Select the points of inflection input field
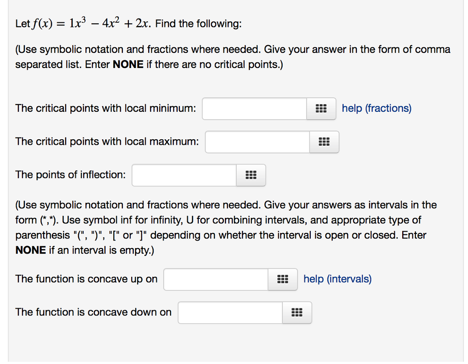468x364 pixels. point(183,175)
